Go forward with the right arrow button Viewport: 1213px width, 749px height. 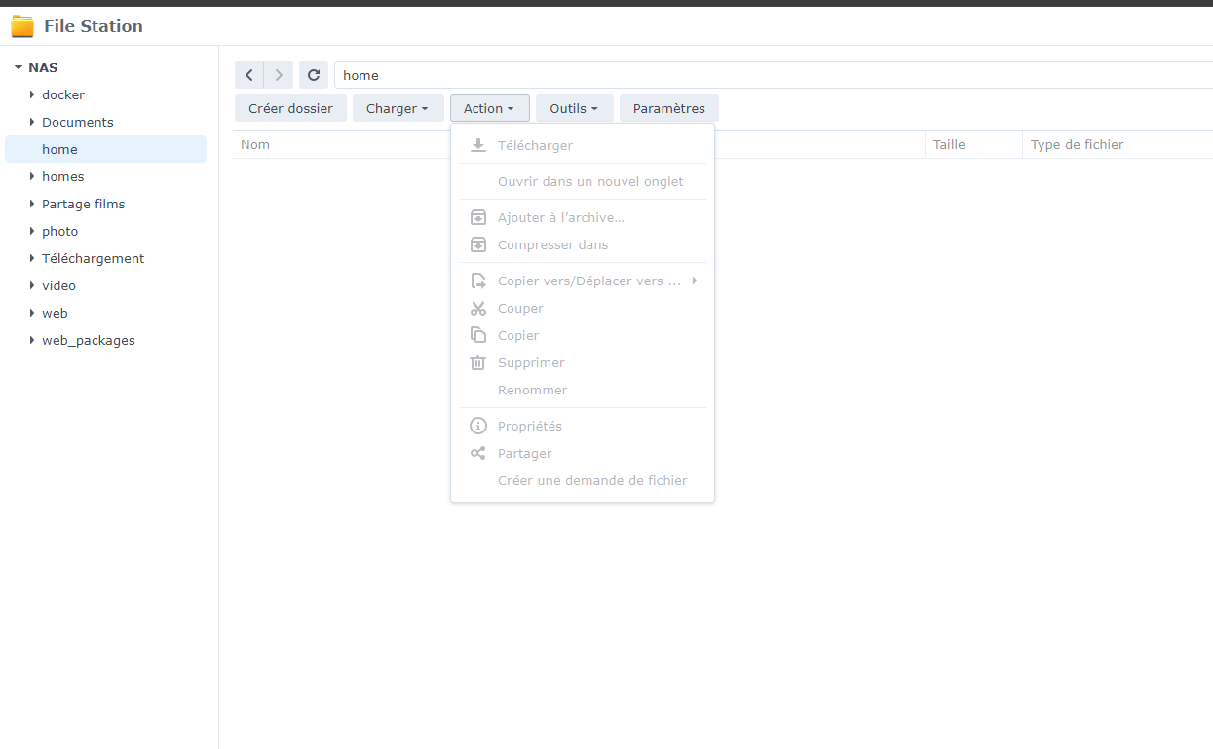pos(279,75)
